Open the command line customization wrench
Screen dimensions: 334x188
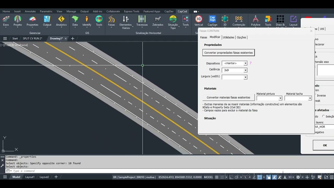(x=2, y=166)
